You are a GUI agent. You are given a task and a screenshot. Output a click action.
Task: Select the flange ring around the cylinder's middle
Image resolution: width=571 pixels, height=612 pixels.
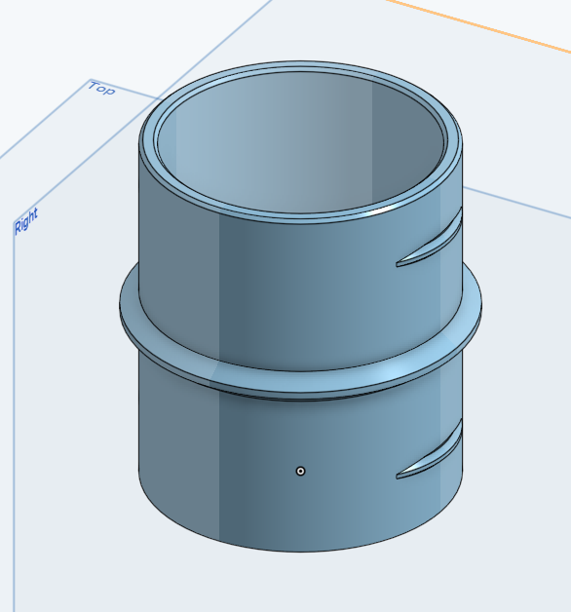300,380
